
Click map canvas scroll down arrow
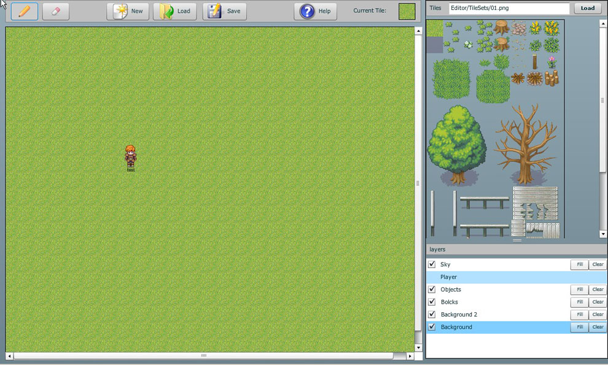click(419, 348)
